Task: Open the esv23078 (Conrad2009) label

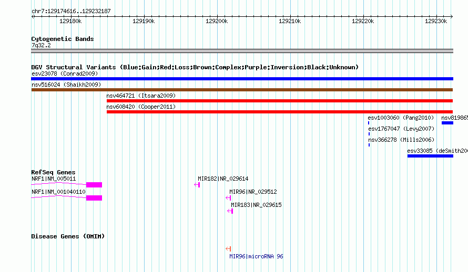Action: (x=65, y=74)
